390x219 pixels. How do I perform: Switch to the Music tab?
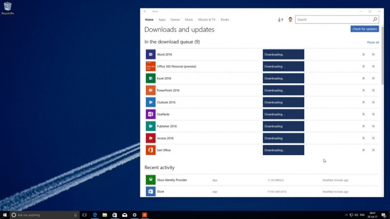coord(189,19)
